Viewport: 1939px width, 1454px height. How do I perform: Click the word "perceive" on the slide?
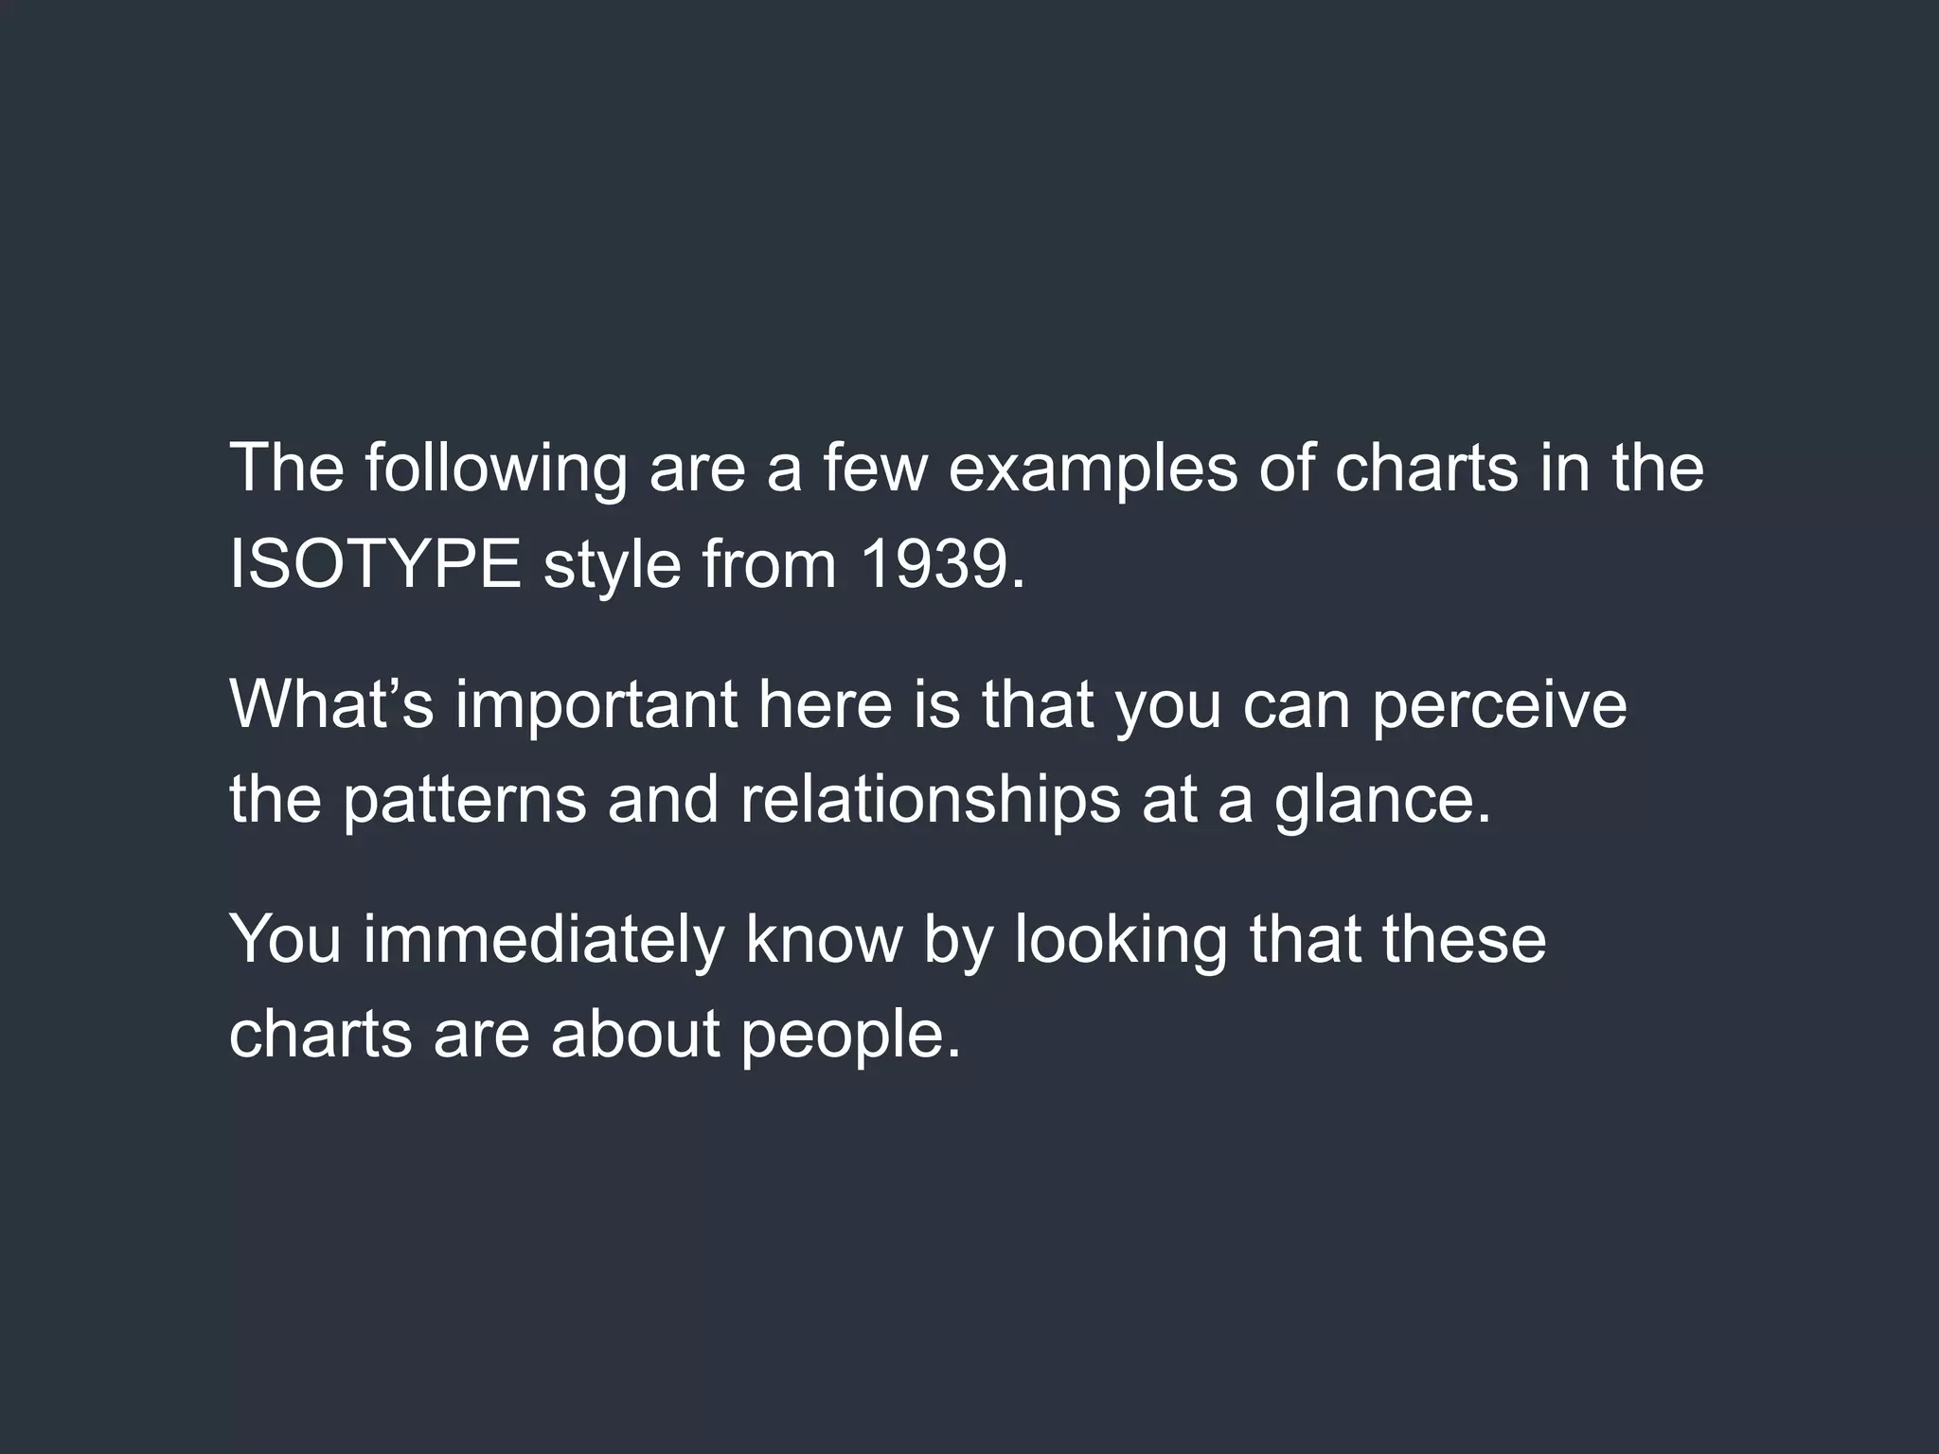[1499, 705]
